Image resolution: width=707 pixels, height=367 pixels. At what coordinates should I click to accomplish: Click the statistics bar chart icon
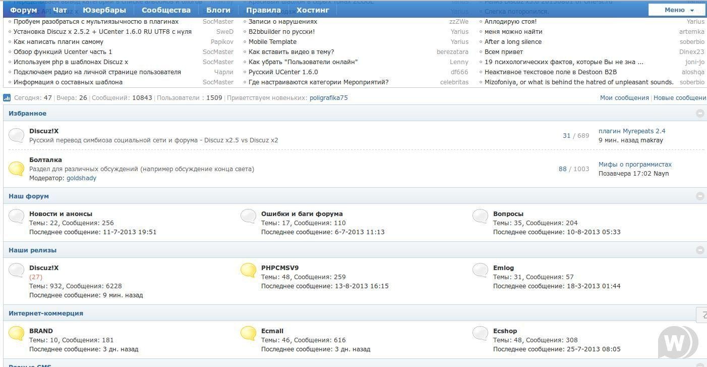tap(6, 97)
